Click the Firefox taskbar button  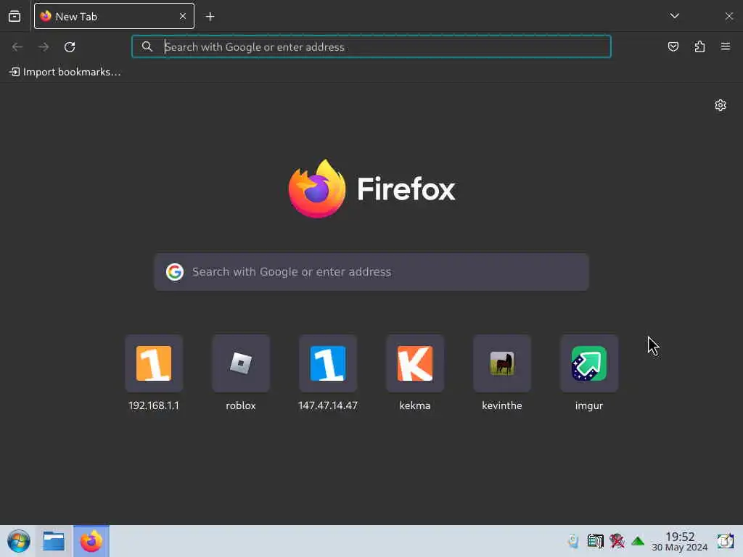point(91,541)
